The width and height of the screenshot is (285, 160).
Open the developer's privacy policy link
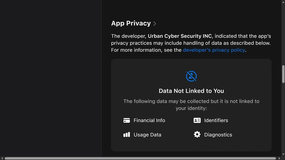click(x=214, y=50)
